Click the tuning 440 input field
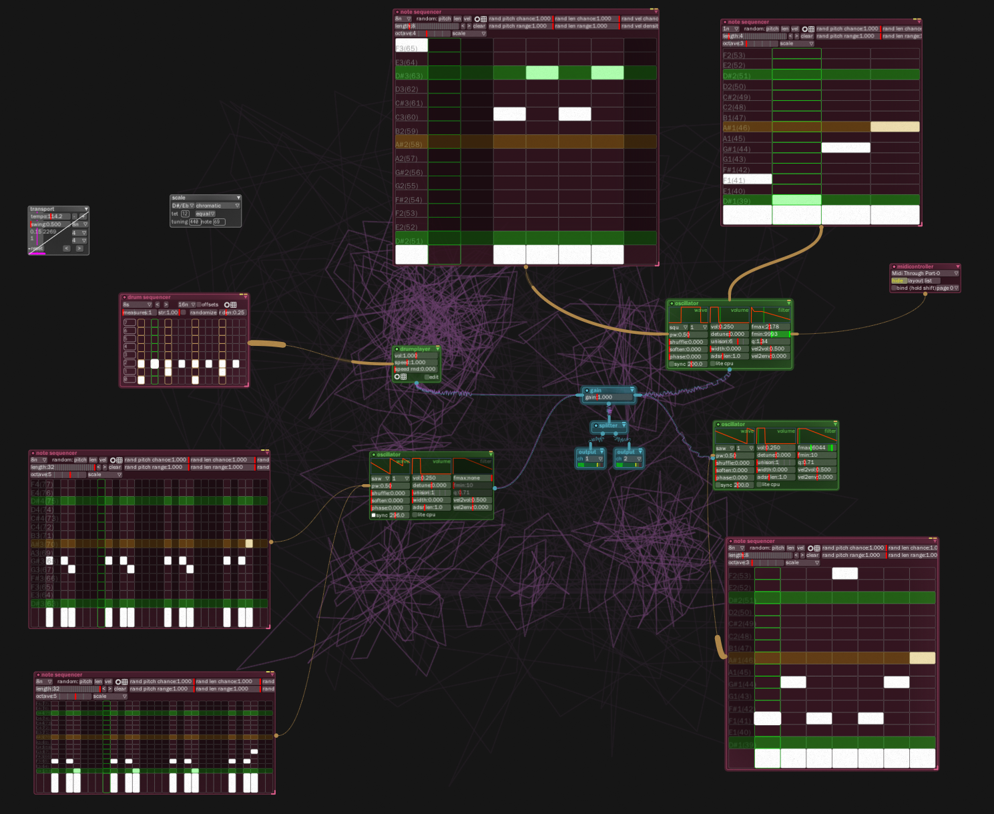Image resolution: width=994 pixels, height=814 pixels. point(194,222)
